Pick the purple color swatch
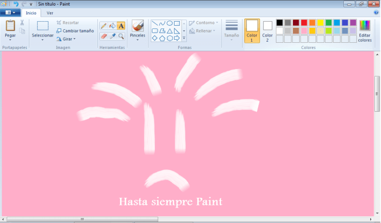381x223 pixels. pos(353,23)
